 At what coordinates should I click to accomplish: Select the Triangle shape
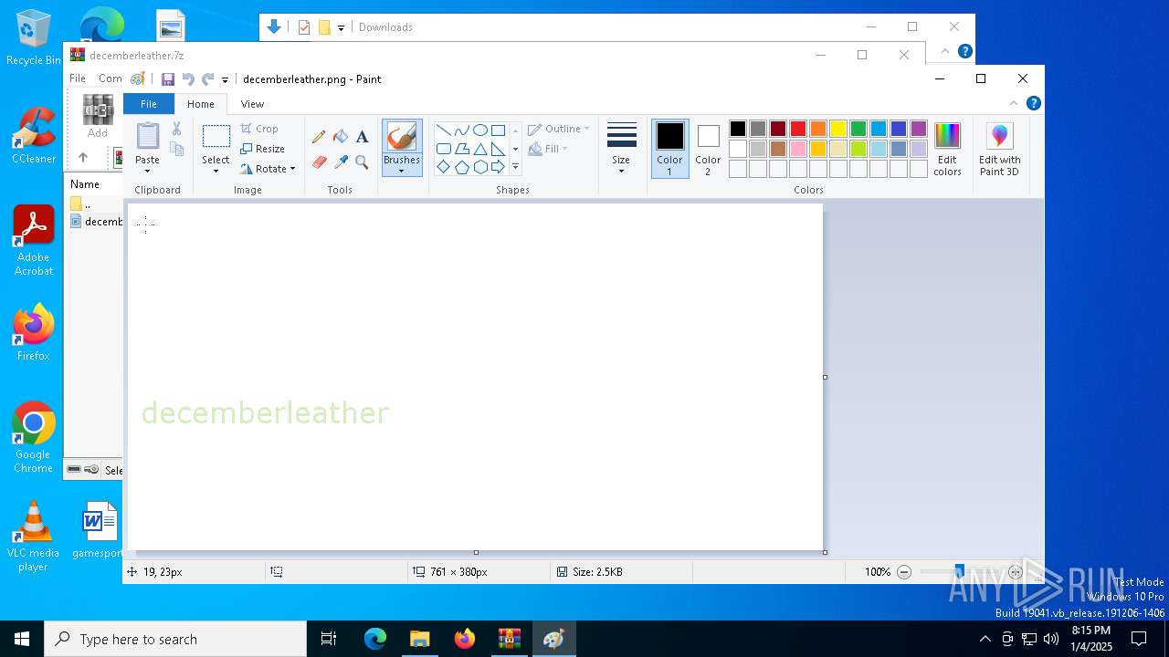pos(480,149)
